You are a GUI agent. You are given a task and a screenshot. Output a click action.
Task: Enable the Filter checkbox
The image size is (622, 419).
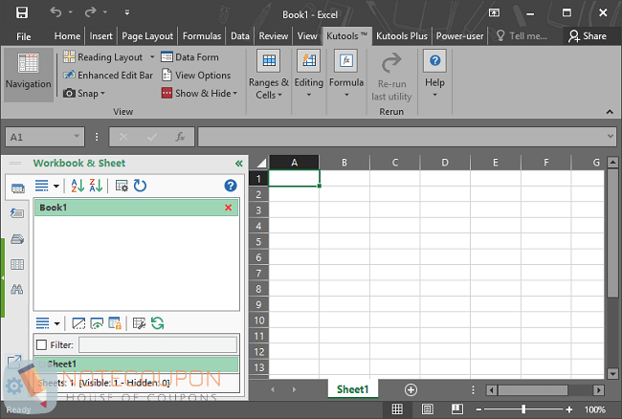coord(41,345)
